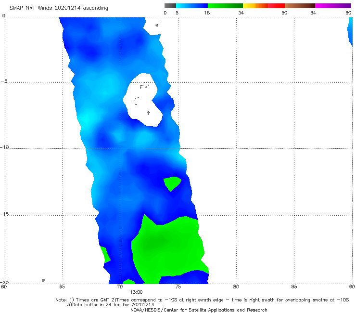This screenshot has height=313, width=356.
Task: Click the longitude axis label '65'
Action: pos(62,287)
